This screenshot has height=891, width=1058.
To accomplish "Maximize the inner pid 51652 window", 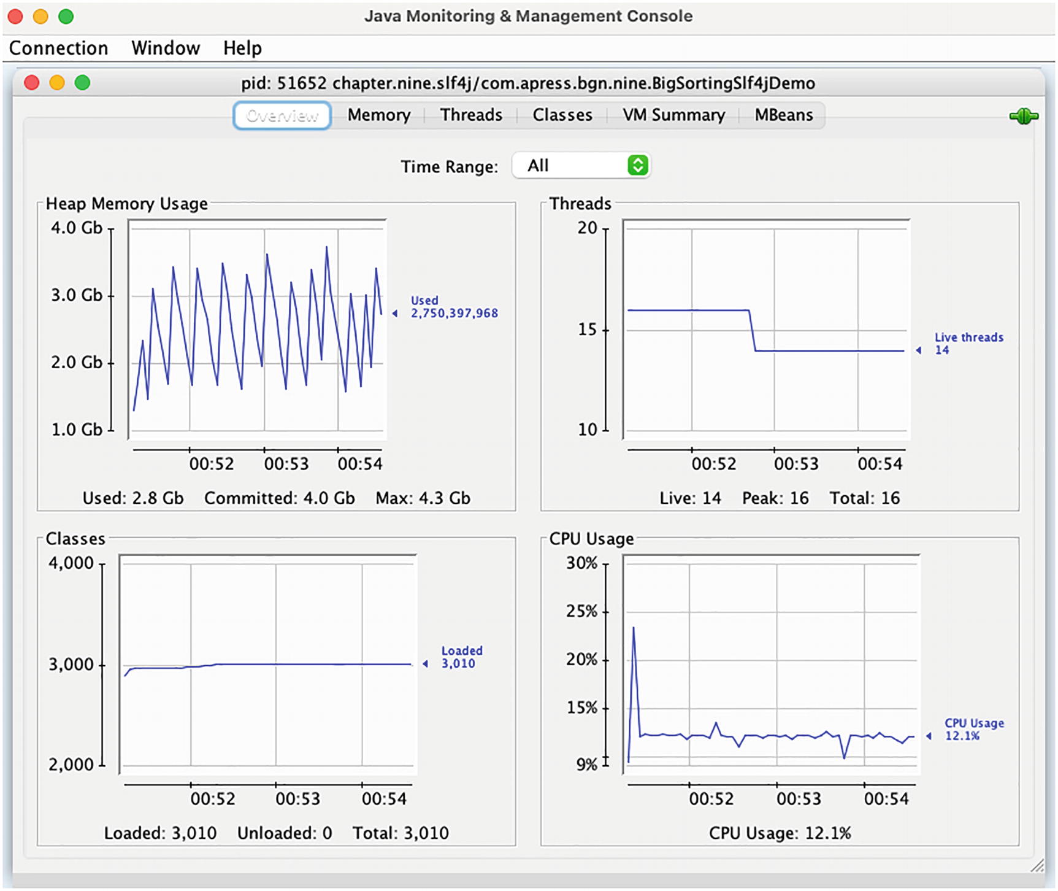I will click(x=82, y=82).
